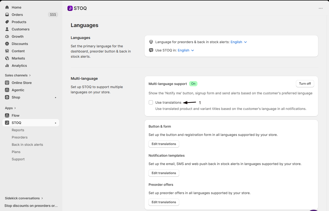This screenshot has width=329, height=211.
Task: Click the pin dot next to STOQ
Action: coord(55,123)
